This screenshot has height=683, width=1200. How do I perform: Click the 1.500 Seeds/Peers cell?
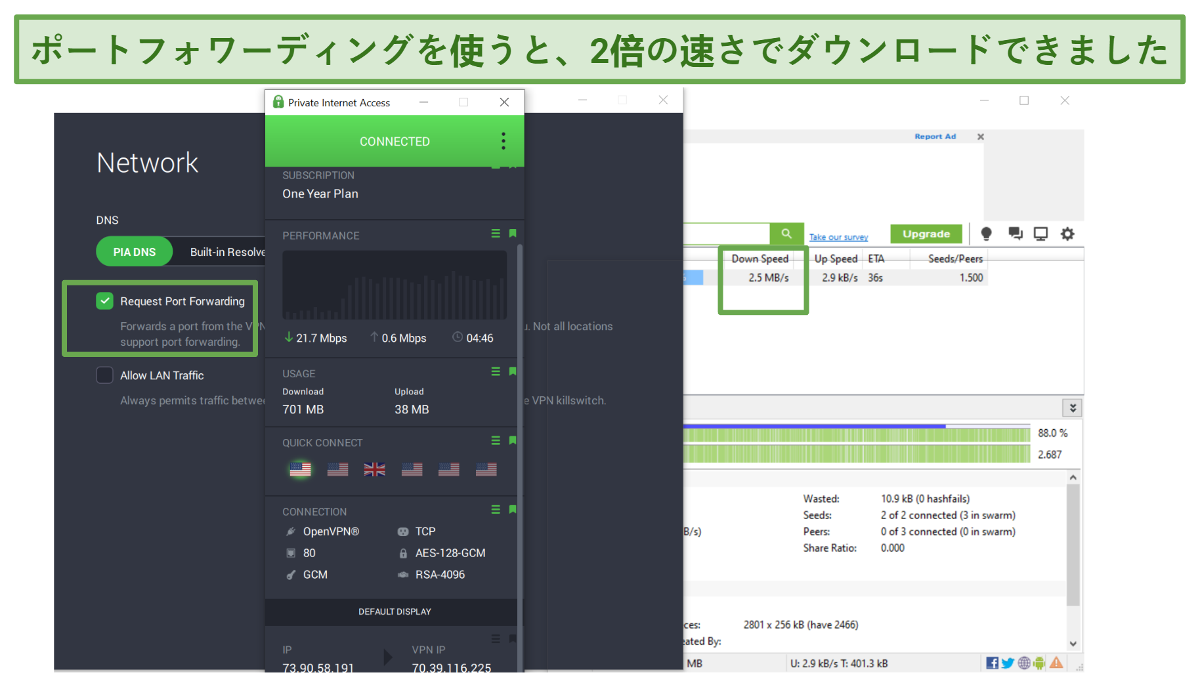click(x=971, y=278)
